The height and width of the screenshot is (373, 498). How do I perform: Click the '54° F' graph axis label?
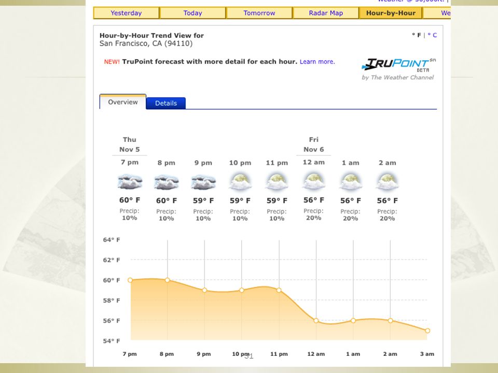112,341
